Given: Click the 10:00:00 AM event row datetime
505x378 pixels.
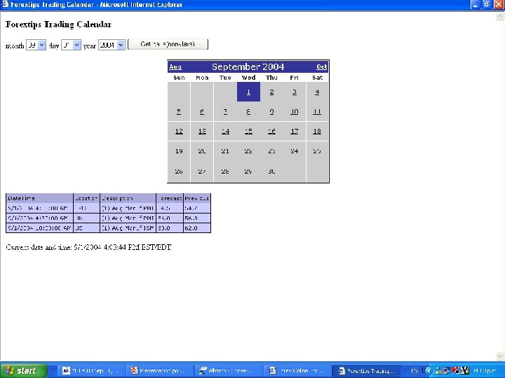Looking at the screenshot, I should (39, 228).
